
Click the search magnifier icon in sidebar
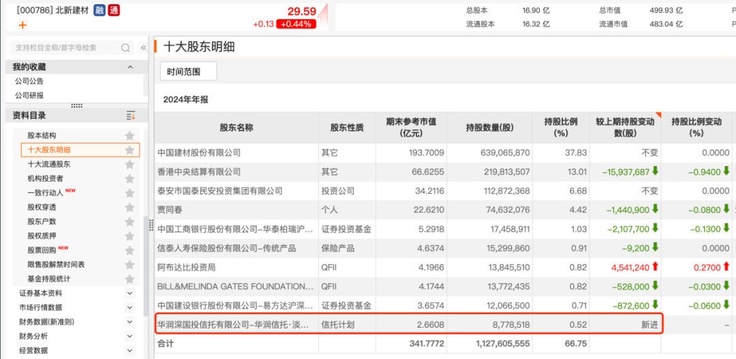coord(125,48)
